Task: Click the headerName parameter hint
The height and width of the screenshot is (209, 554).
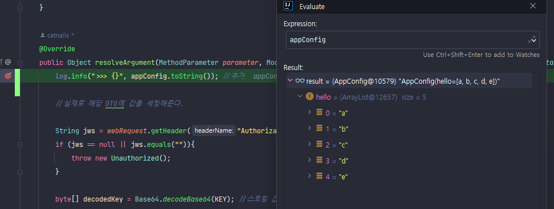Action: [214, 131]
